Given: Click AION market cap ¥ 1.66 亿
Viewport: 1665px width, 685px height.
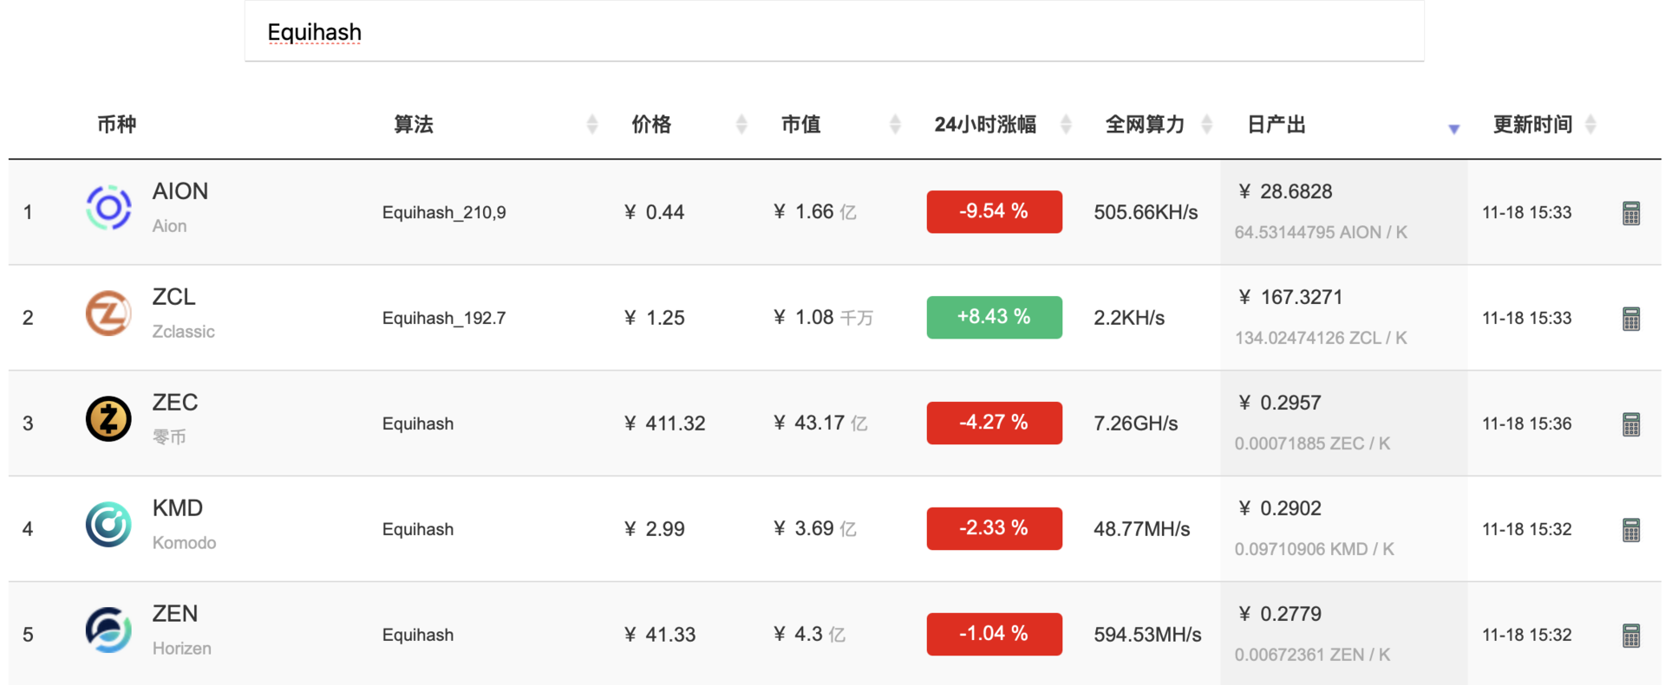Looking at the screenshot, I should pos(814,212).
